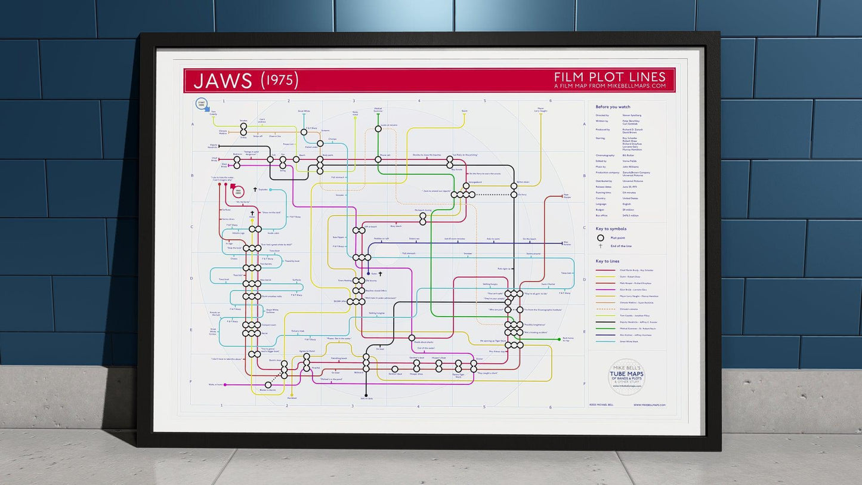Click the Tom Cassidy station label

point(213,113)
